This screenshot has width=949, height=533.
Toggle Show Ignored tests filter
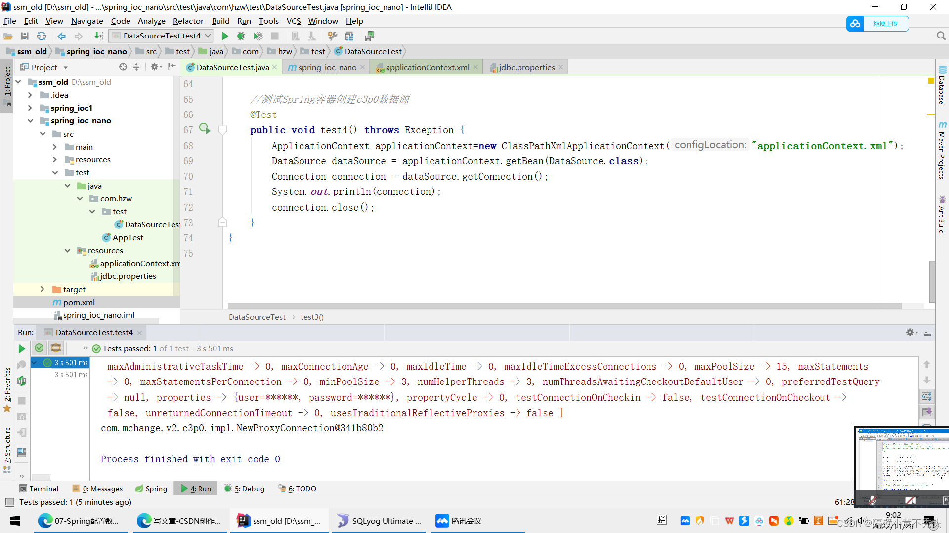pyautogui.click(x=56, y=348)
